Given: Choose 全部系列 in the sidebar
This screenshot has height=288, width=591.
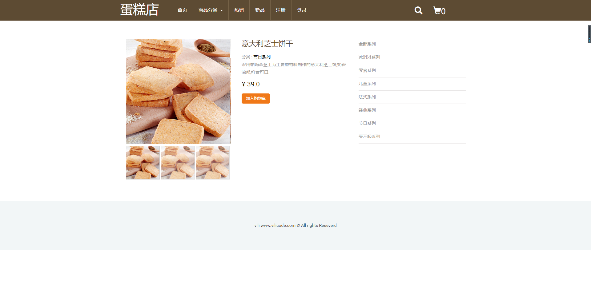Looking at the screenshot, I should pos(367,44).
